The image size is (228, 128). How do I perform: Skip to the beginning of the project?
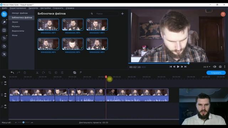(171, 67)
